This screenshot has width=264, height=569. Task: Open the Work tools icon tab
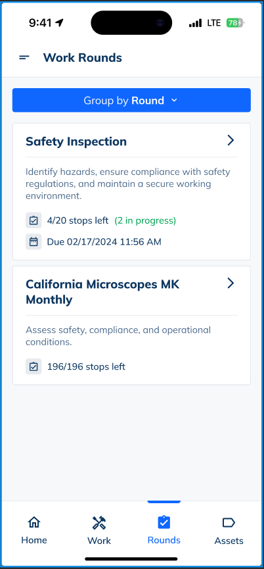(x=99, y=522)
